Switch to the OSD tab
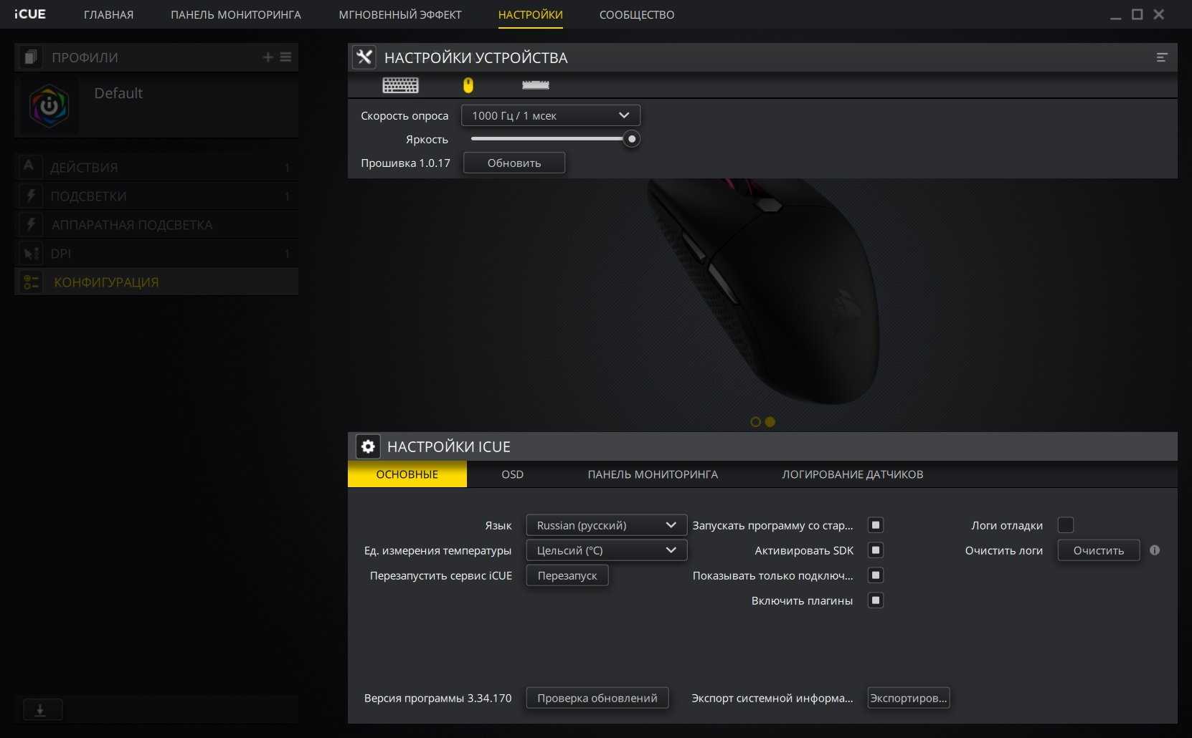The width and height of the screenshot is (1192, 738). click(512, 474)
